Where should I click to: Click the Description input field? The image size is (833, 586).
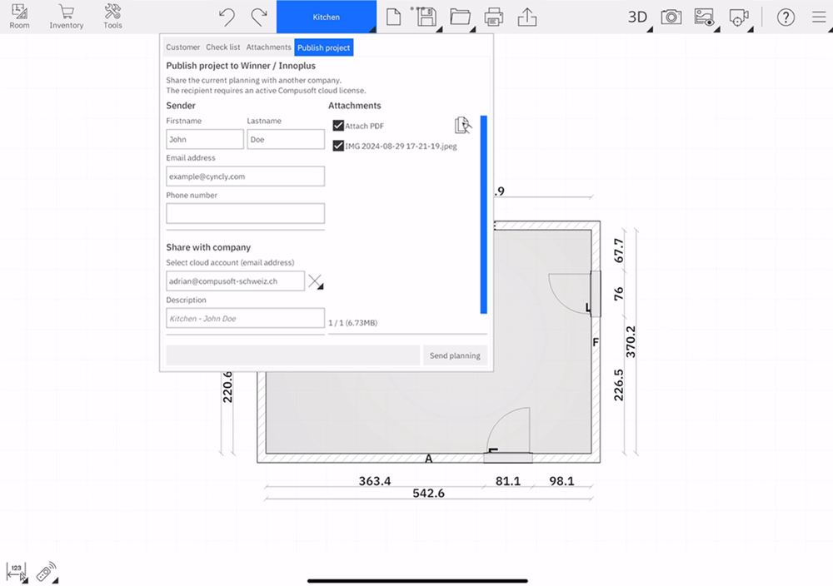[x=246, y=319]
